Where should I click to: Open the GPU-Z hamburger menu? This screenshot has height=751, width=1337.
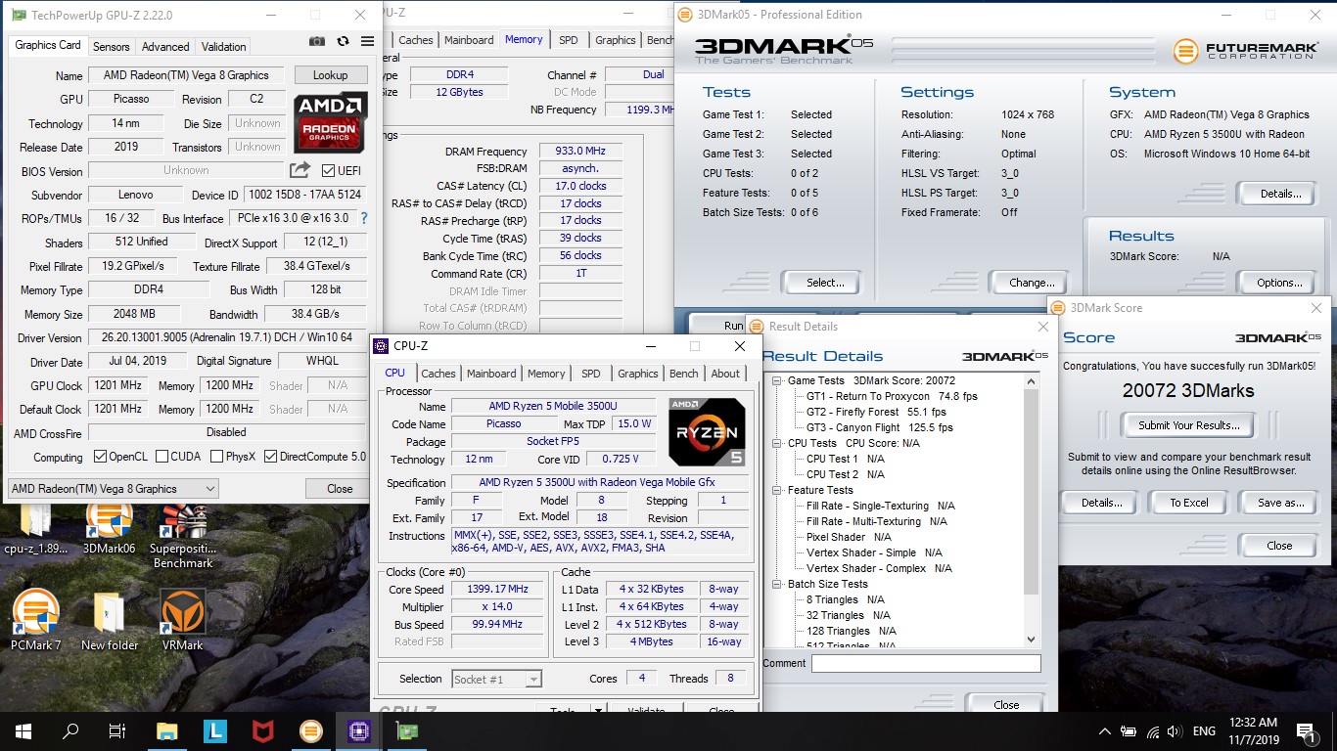pos(367,41)
